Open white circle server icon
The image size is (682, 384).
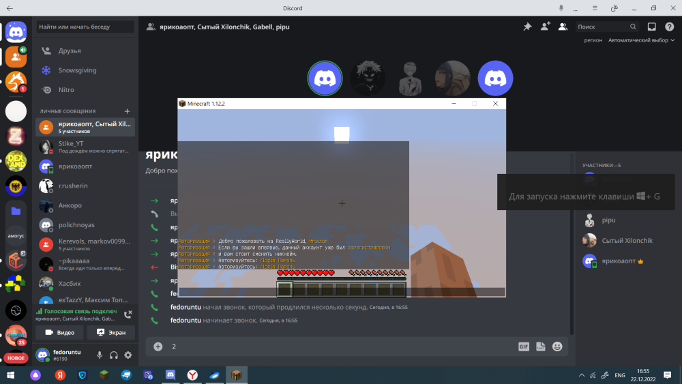pos(16,111)
